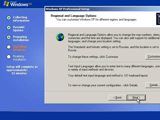Click the globe icon in the dialog

pos(60,37)
